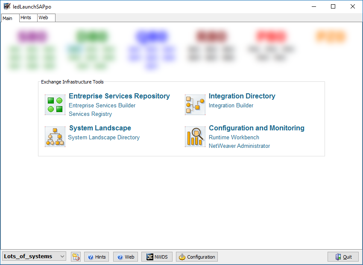
Task: Switch to the Hints tab
Action: (x=28, y=18)
